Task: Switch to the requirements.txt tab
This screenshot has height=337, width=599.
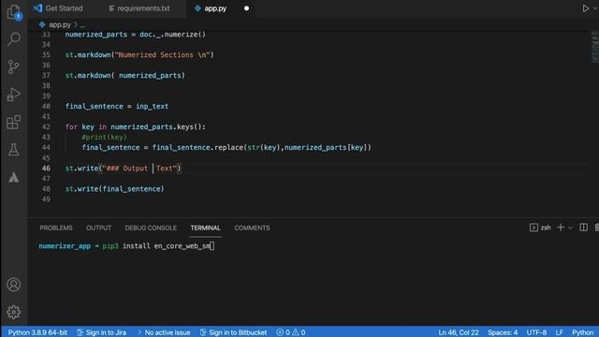Action: pyautogui.click(x=139, y=8)
